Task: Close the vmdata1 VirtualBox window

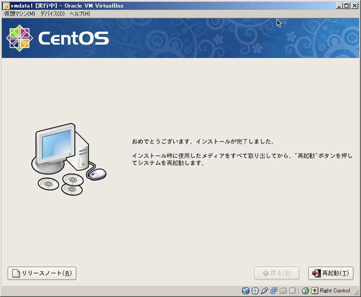Action: click(355, 6)
